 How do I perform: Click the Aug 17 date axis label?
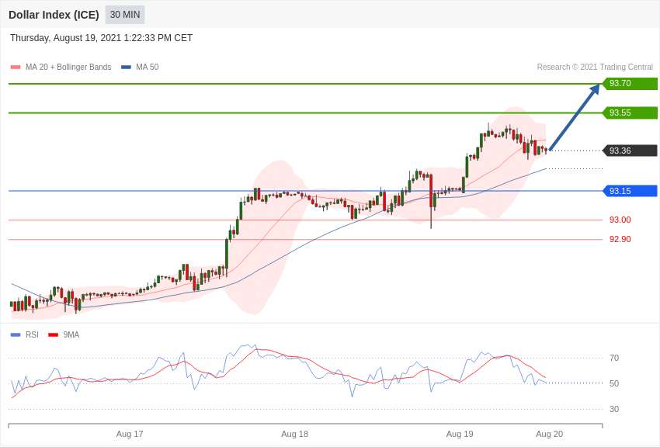pos(130,434)
